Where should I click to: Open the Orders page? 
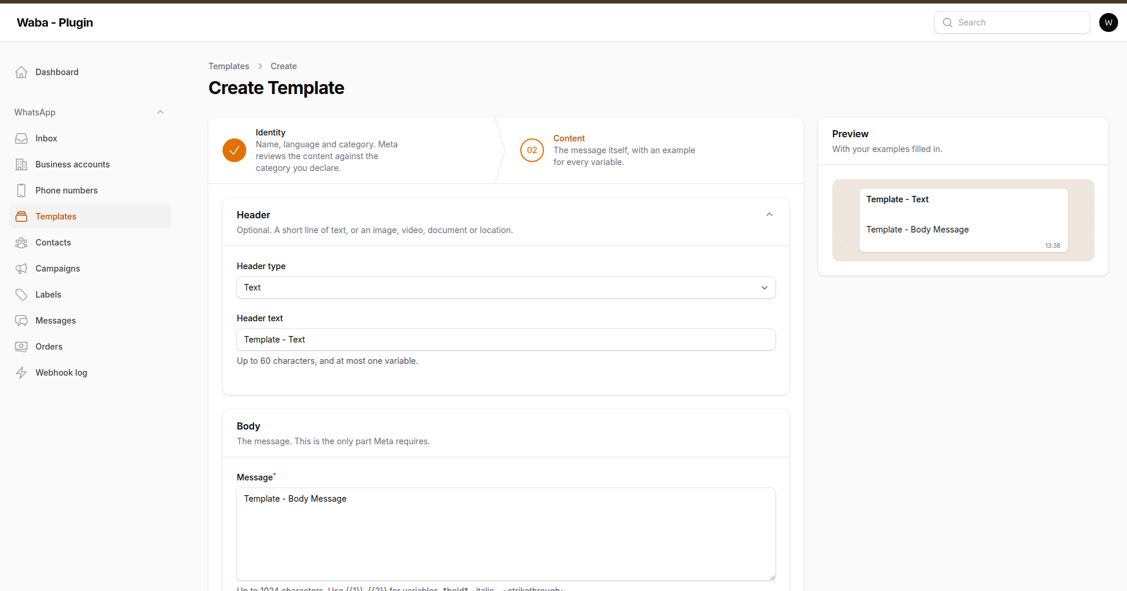pyautogui.click(x=91, y=347)
